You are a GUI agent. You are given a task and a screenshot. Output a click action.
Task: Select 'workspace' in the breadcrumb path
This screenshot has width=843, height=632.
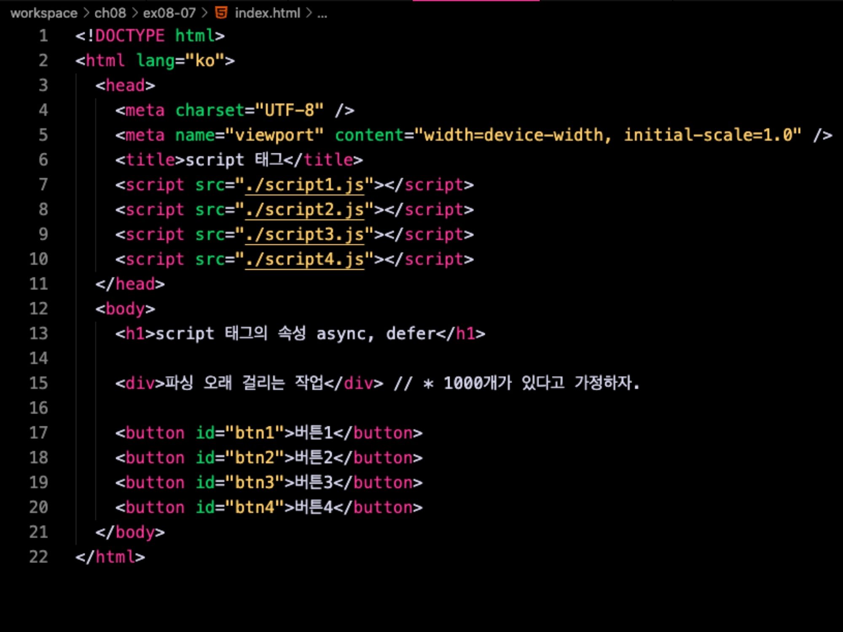tap(43, 13)
